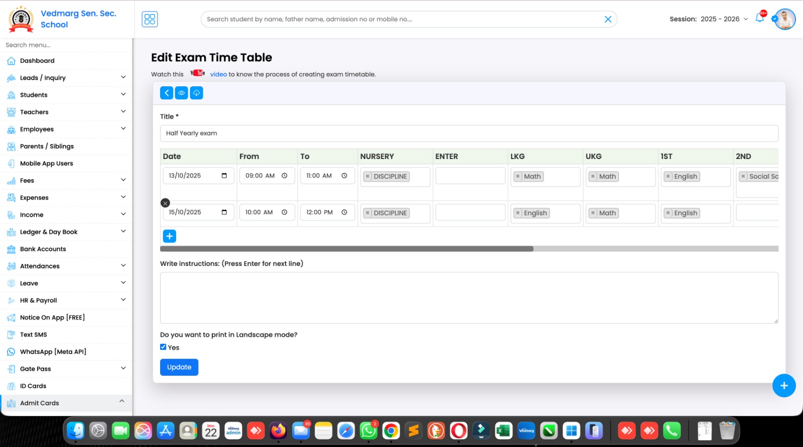Click the YouTube icon near video link

pos(197,73)
